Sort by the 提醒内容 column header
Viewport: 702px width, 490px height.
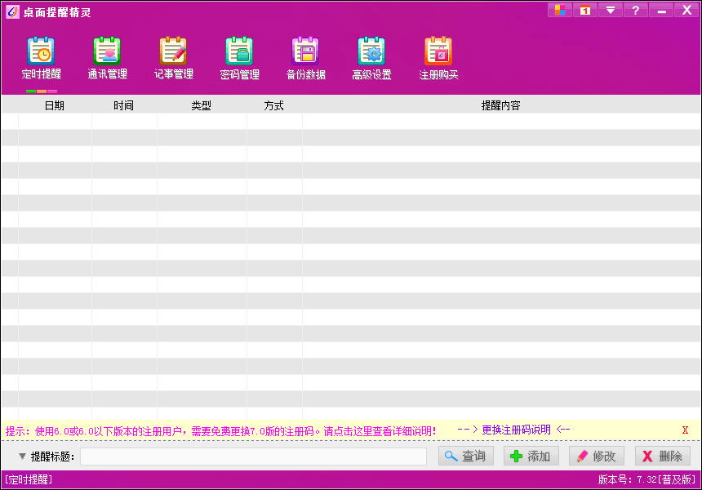[x=501, y=105]
